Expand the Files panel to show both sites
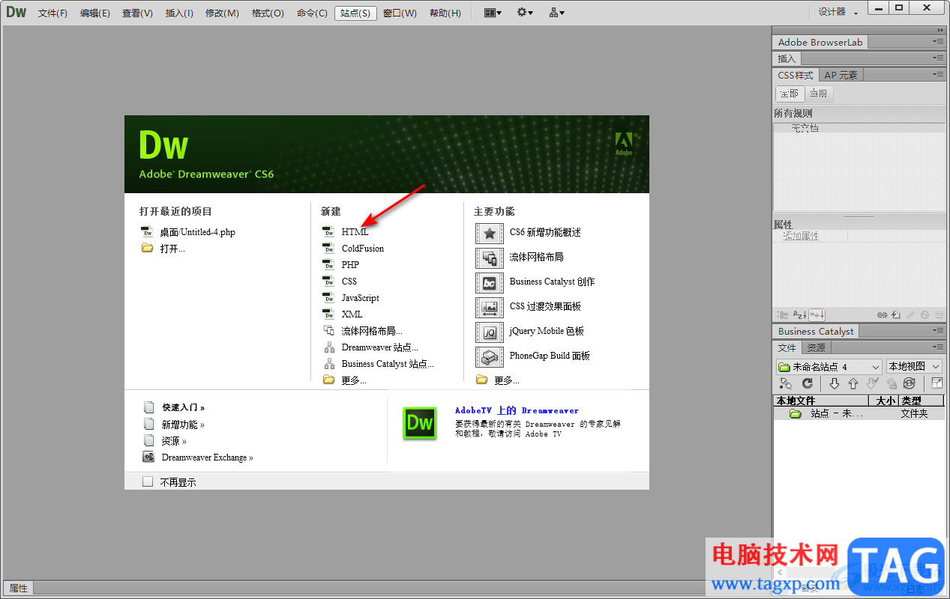The height and width of the screenshot is (599, 950). coord(937,383)
